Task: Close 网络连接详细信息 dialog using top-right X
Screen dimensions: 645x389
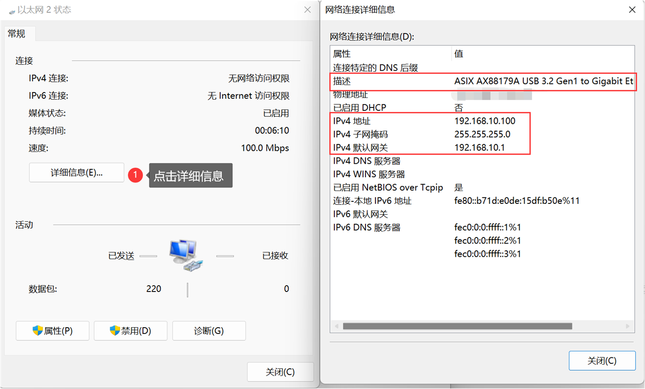Action: (x=632, y=10)
